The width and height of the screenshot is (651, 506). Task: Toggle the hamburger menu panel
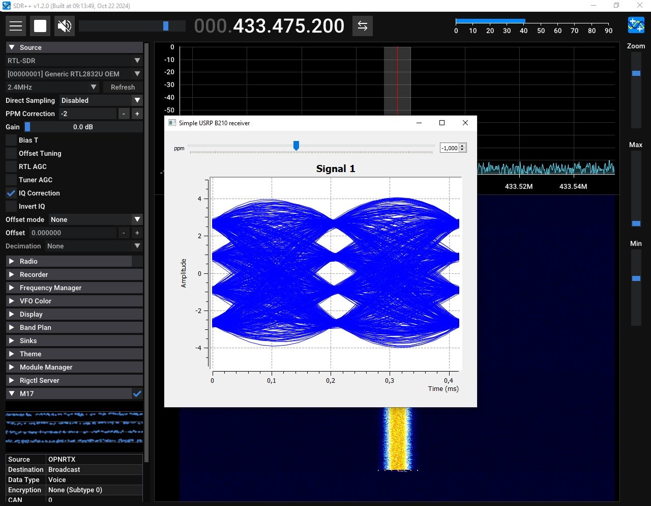point(16,26)
